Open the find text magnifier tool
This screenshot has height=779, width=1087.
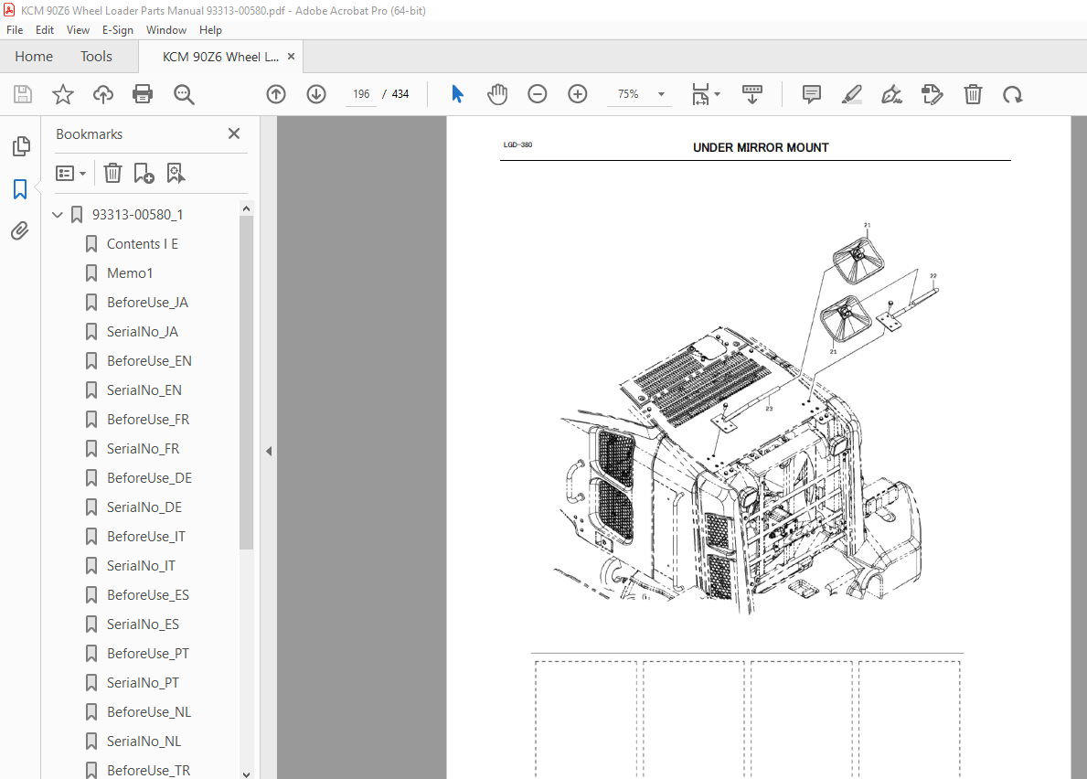coord(184,94)
